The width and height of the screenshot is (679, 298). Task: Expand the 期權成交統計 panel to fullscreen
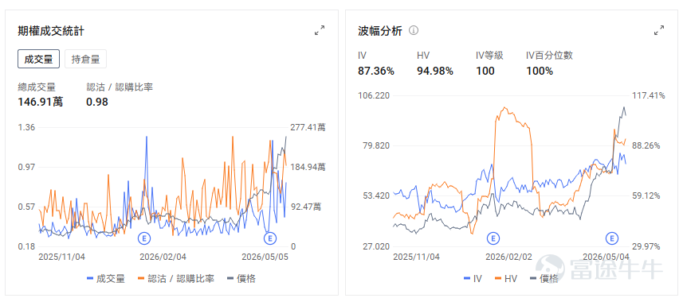click(x=320, y=31)
